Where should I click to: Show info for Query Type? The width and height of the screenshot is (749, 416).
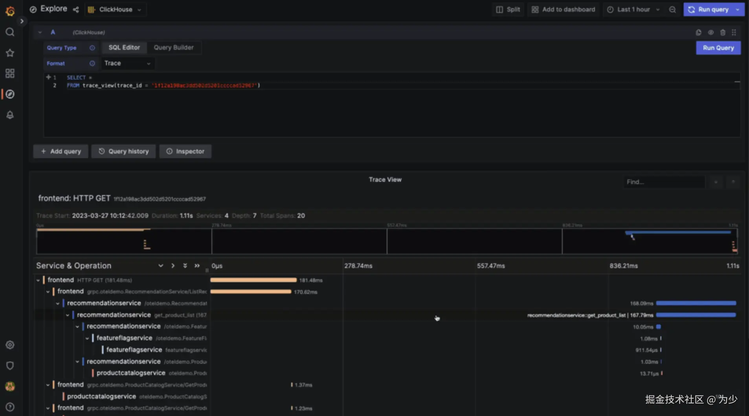tap(92, 48)
